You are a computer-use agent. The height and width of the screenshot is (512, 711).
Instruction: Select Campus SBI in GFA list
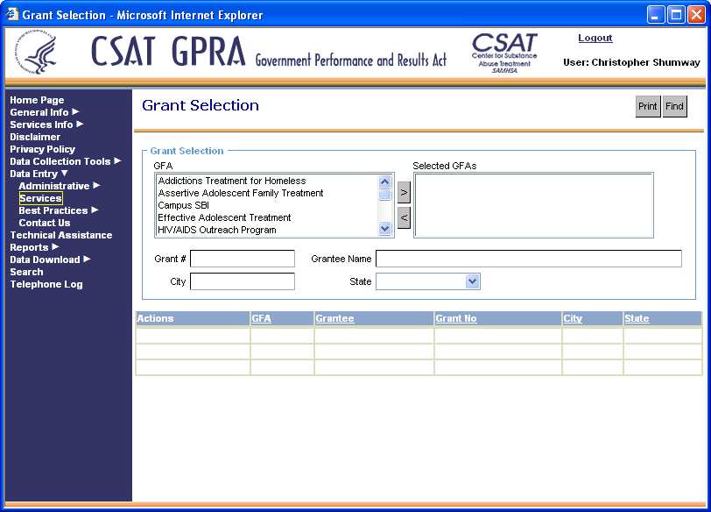[183, 205]
